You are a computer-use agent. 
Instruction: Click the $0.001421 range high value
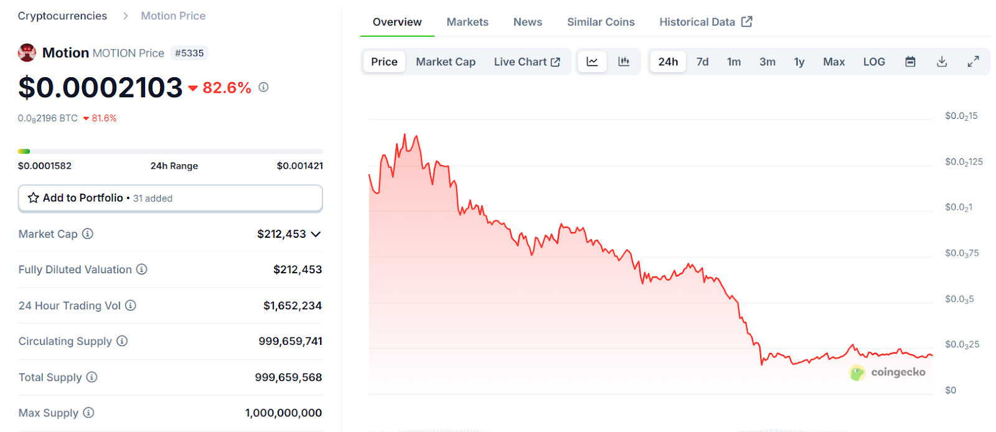pyautogui.click(x=300, y=166)
